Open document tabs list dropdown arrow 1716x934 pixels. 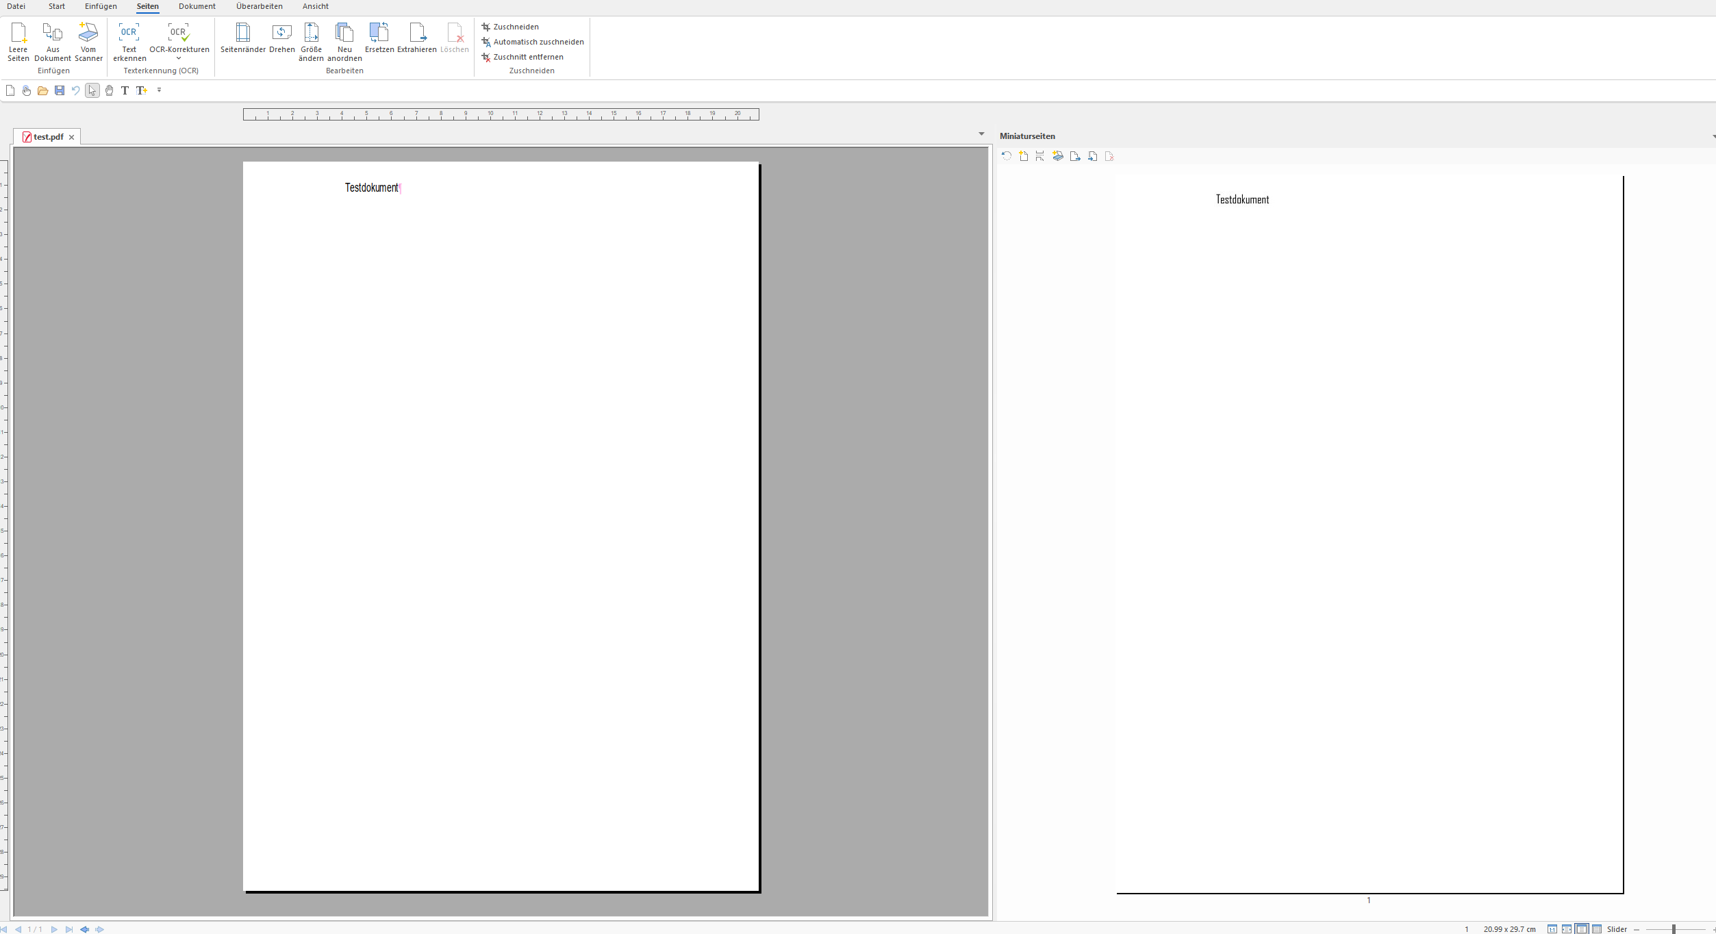981,134
